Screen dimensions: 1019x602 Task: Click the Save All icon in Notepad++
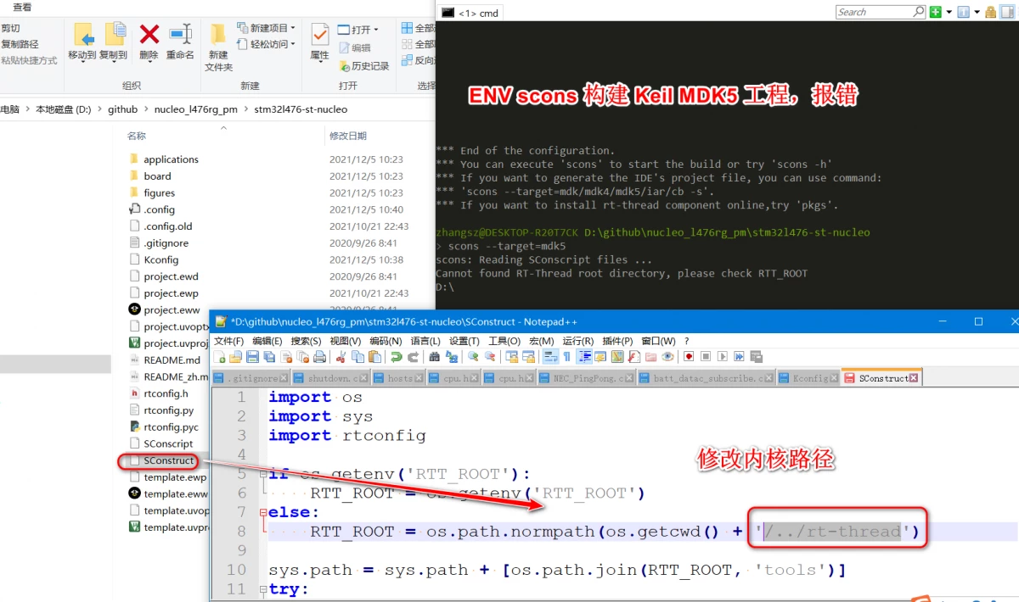pos(268,357)
